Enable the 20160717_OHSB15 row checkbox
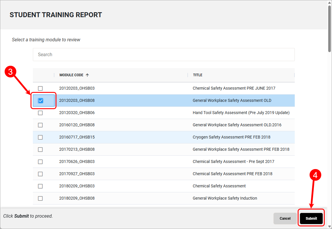The width and height of the screenshot is (332, 229). [x=40, y=137]
